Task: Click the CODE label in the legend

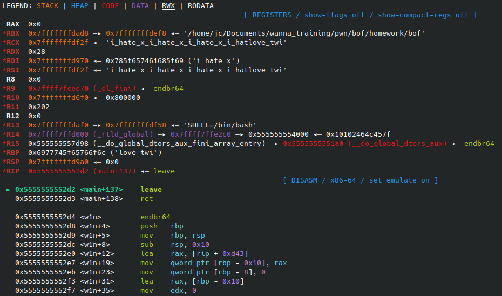Action: click(110, 6)
